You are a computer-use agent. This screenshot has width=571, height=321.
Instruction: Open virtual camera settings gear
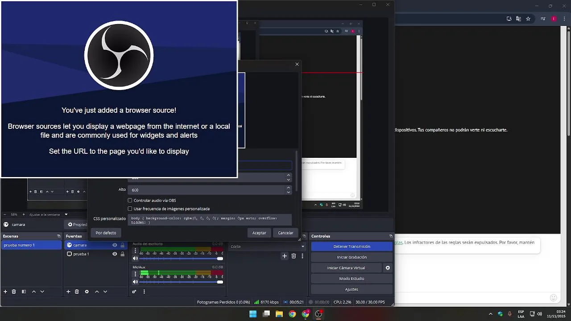tap(388, 268)
